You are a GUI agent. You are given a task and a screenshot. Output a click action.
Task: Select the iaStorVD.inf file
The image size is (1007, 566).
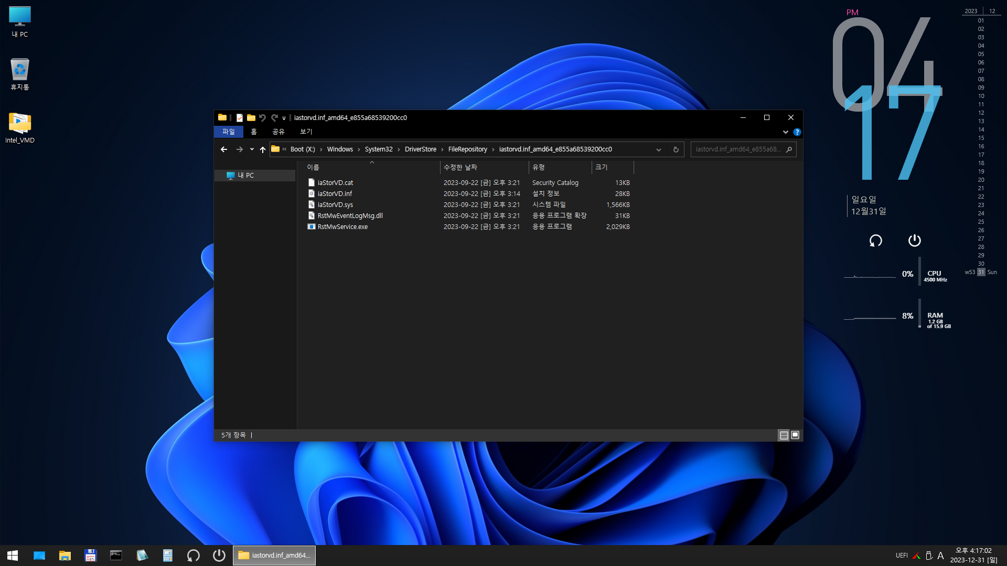335,194
